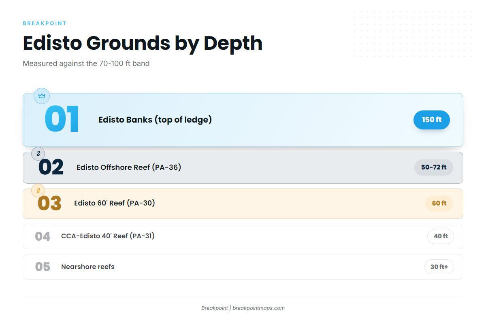The image size is (486, 322).
Task: Click the 30 ft+ depth pill
Action: [x=439, y=267]
